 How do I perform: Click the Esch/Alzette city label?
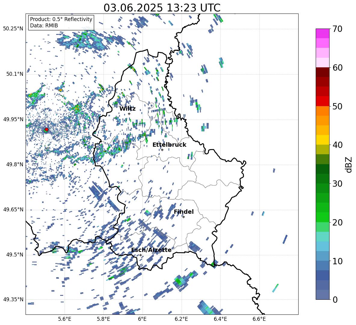151,250
